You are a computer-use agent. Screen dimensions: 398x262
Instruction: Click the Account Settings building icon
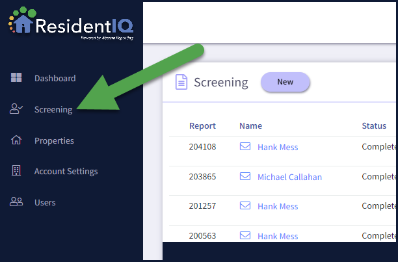click(16, 170)
